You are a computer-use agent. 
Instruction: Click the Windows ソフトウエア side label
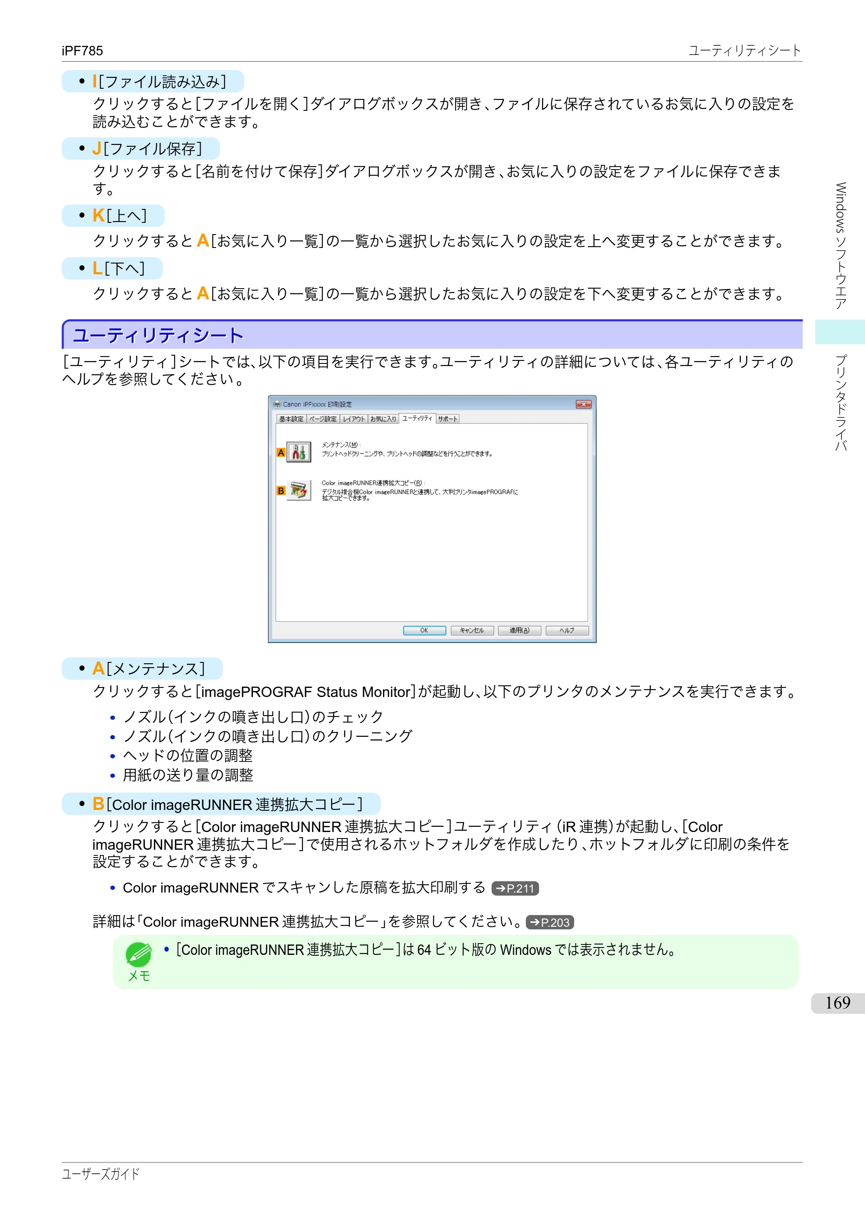840,245
